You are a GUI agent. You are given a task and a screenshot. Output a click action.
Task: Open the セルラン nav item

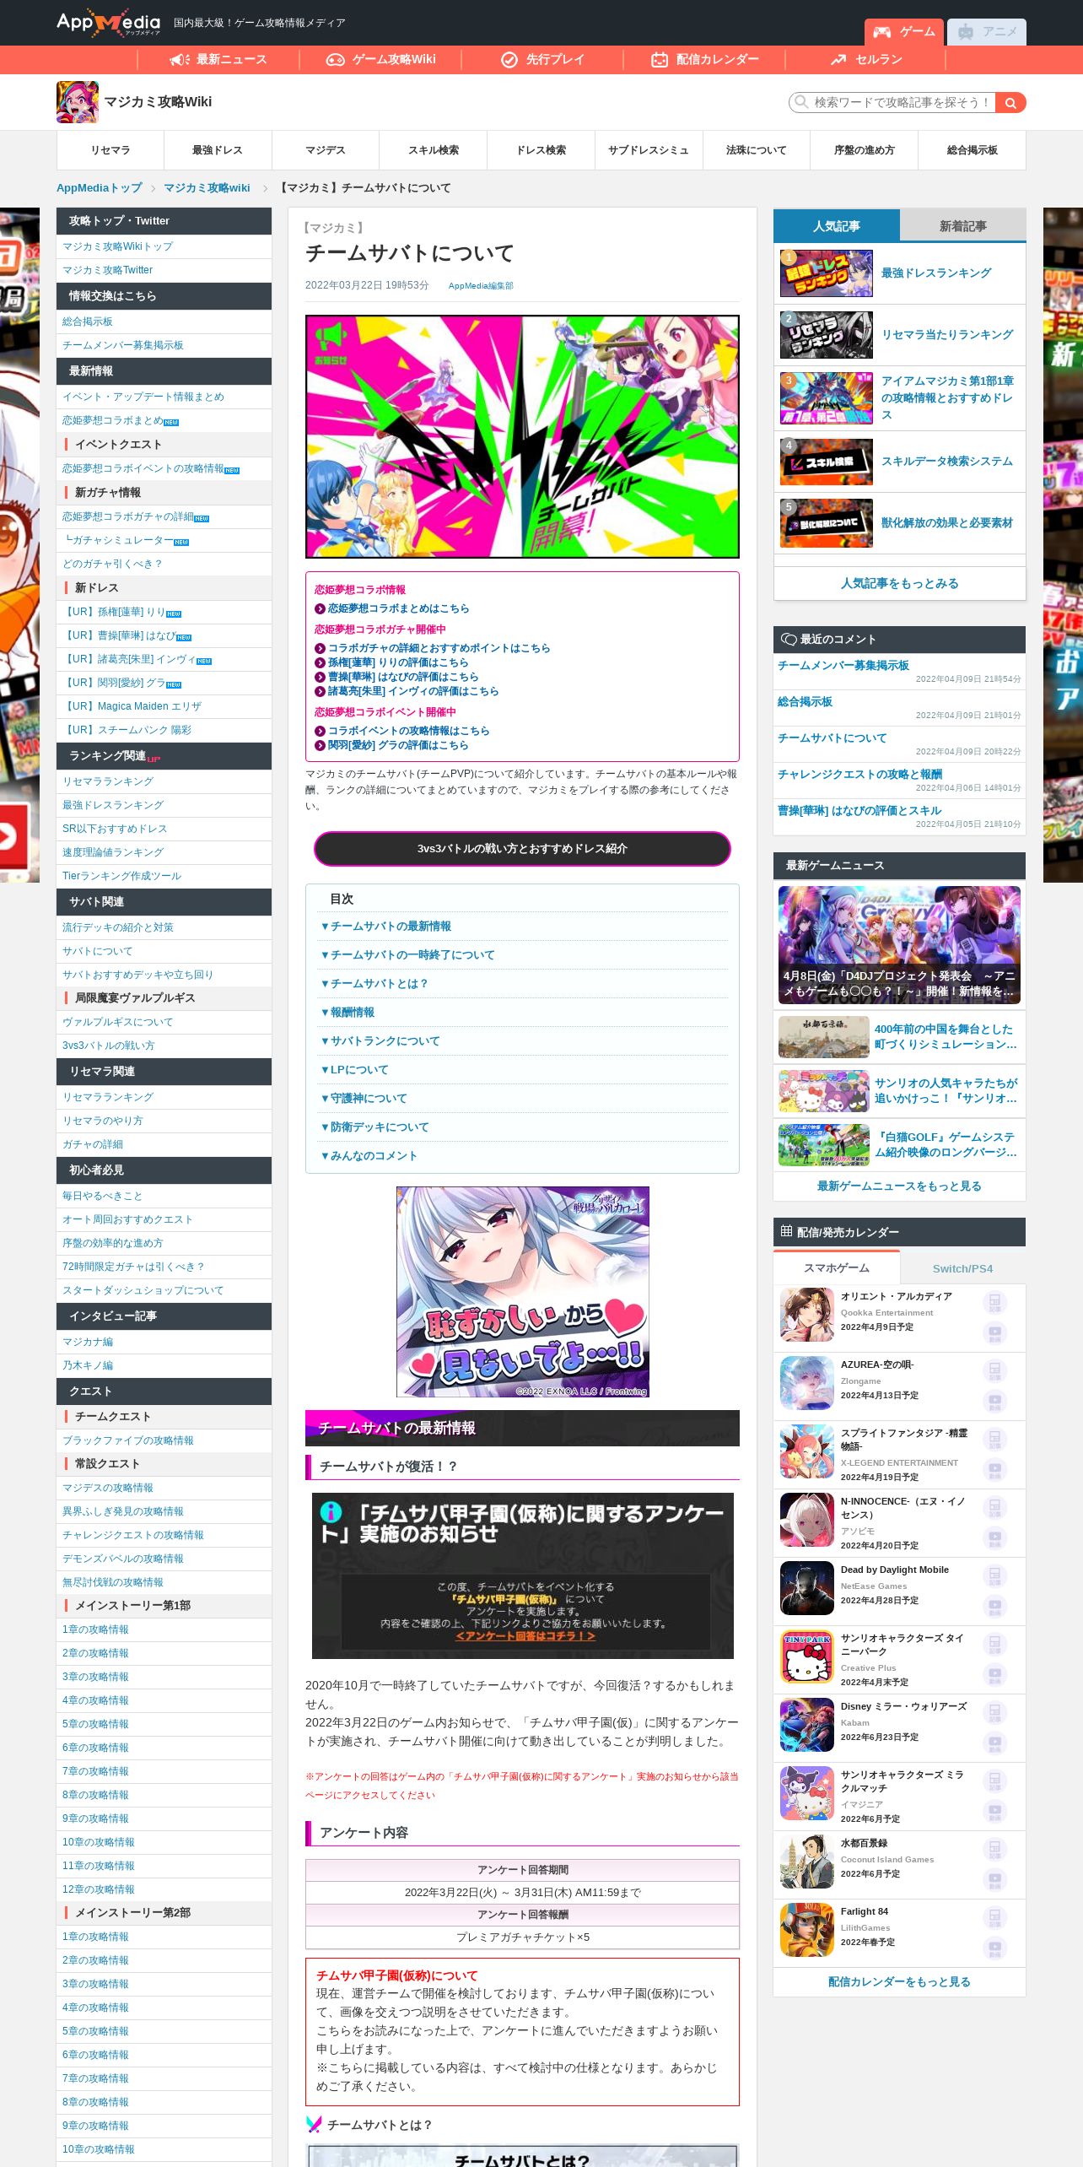point(866,60)
